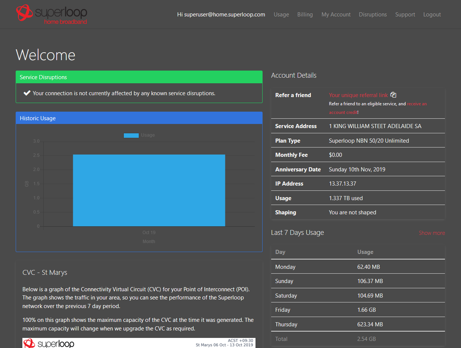
Task: Open the Support page
Action: click(405, 15)
